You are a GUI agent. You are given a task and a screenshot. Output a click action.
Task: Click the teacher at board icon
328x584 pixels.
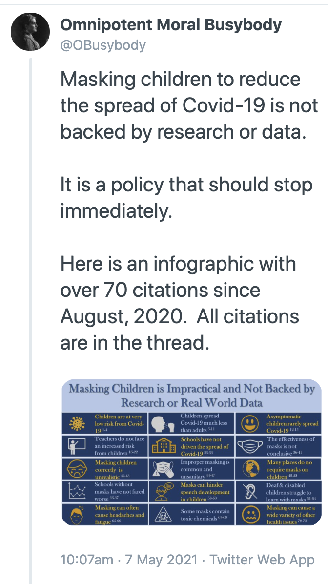(x=78, y=446)
